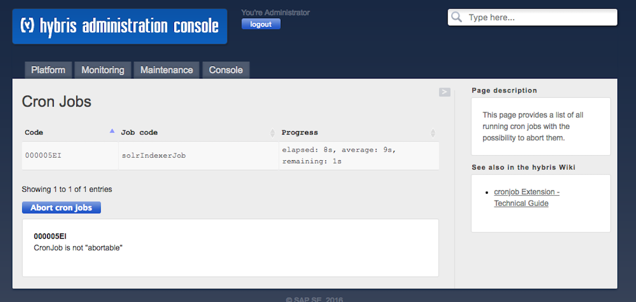Open the Platform tab
636x302 pixels.
(49, 70)
